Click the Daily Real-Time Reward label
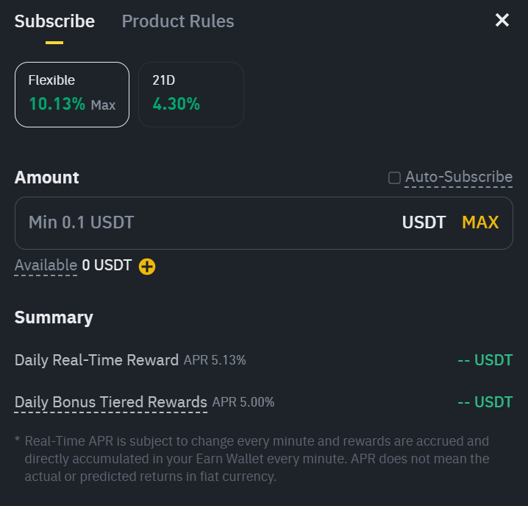The height and width of the screenshot is (506, 528). [x=96, y=360]
